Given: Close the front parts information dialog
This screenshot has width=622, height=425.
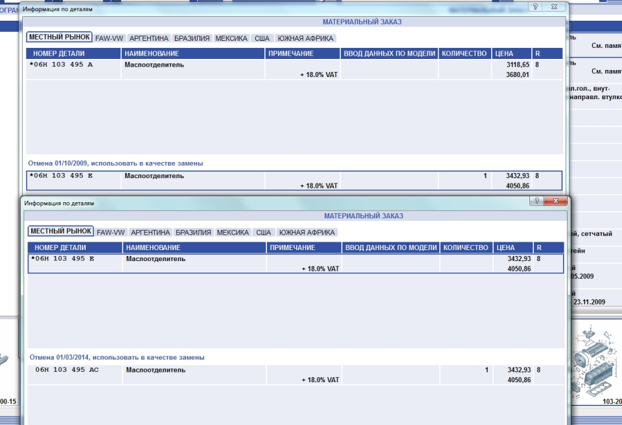Looking at the screenshot, I should tap(555, 202).
